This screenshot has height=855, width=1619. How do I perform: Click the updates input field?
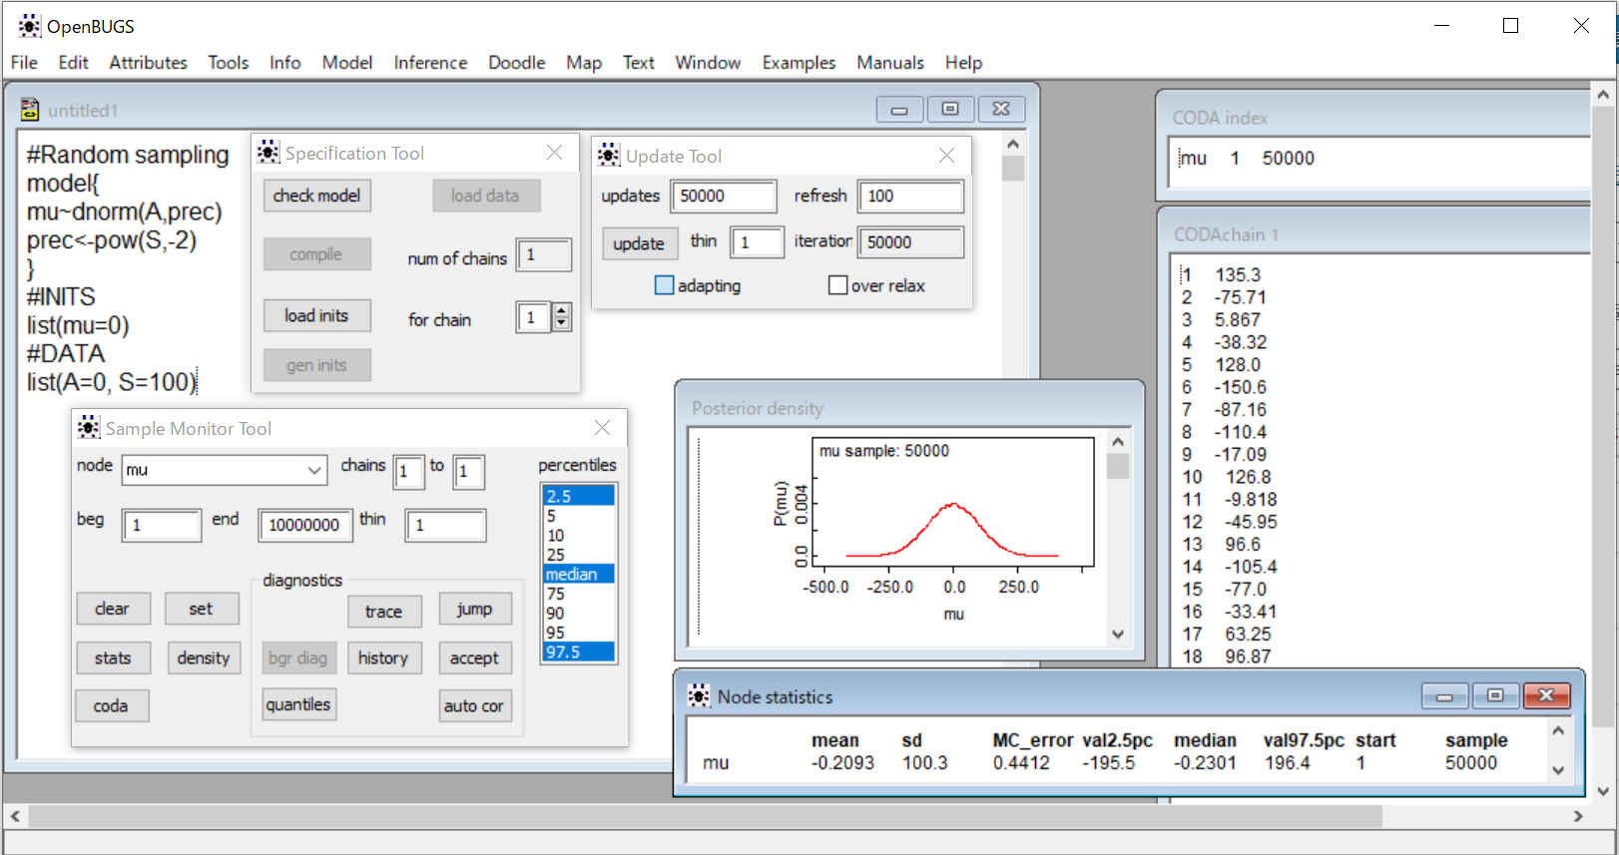[724, 196]
